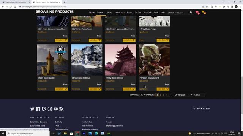Bookmark this page with the star icon
This screenshot has width=243, height=136.
(207, 7)
